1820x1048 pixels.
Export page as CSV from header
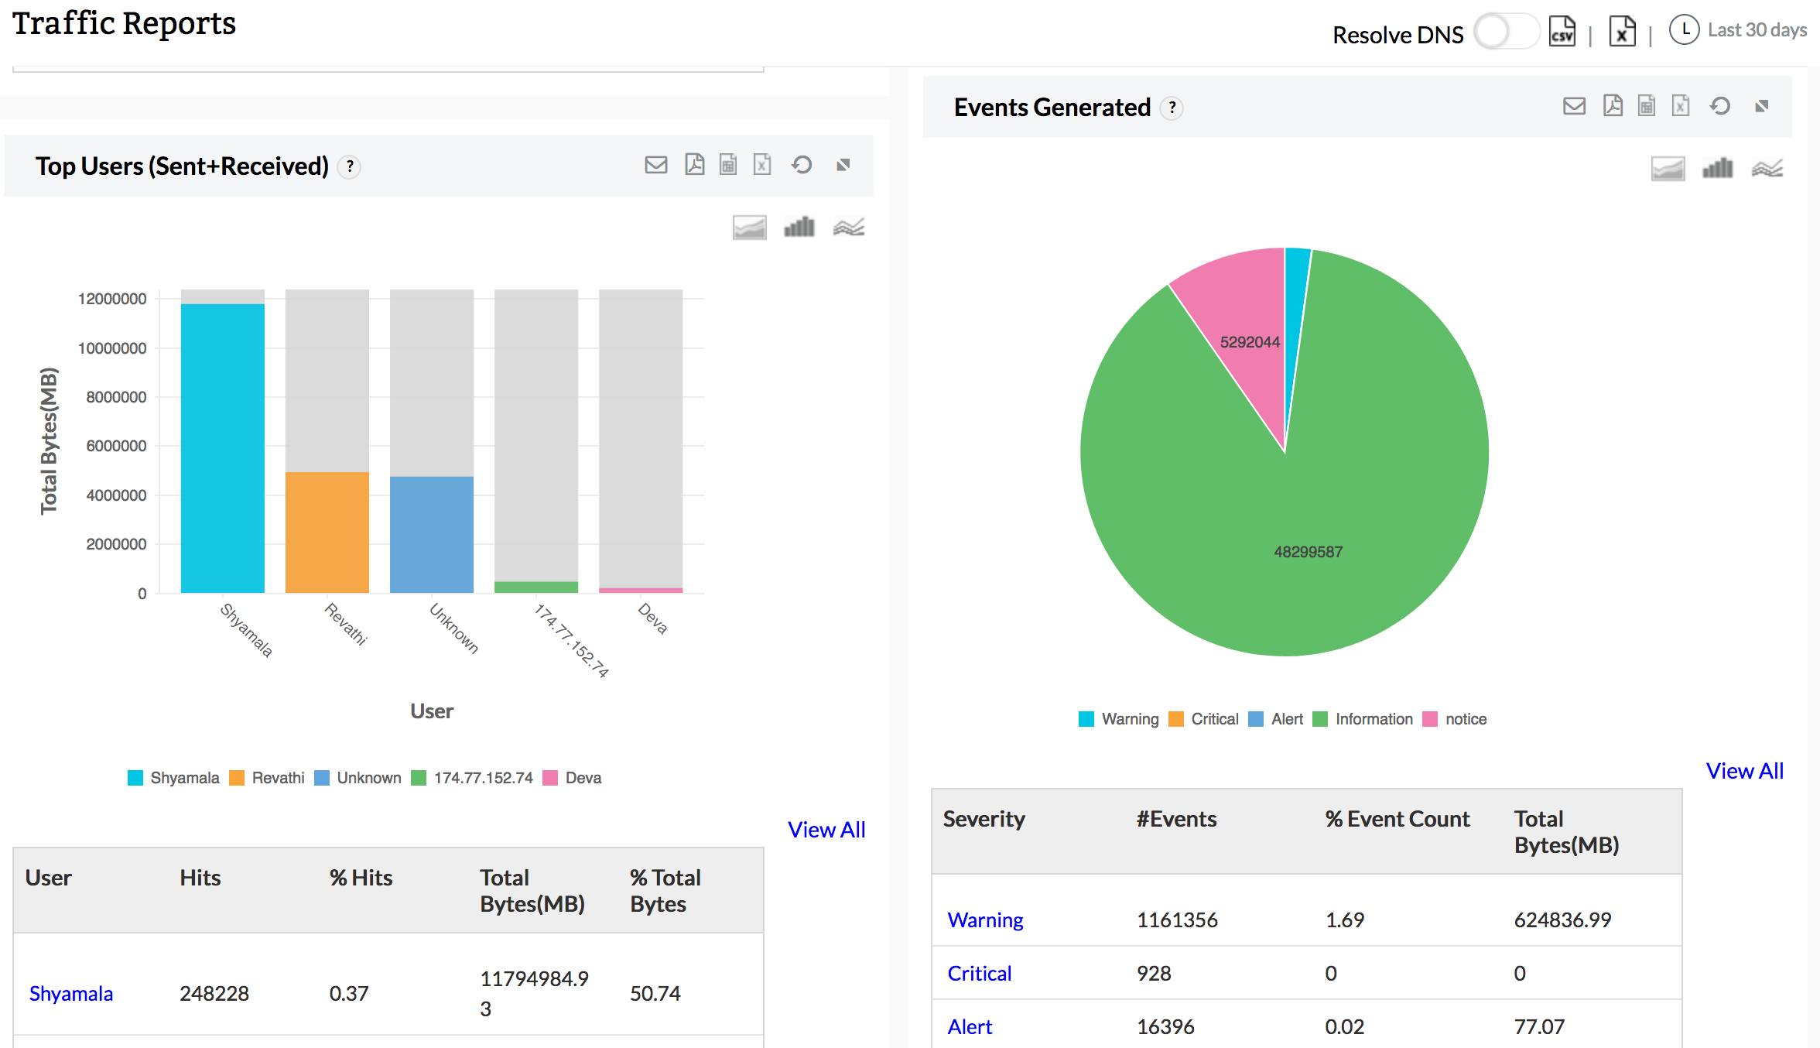click(x=1562, y=32)
